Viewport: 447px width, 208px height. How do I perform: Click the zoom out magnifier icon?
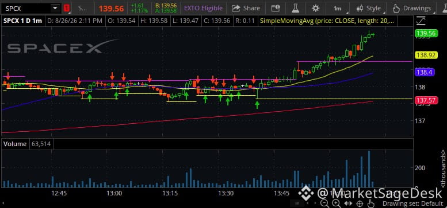(x=324, y=203)
